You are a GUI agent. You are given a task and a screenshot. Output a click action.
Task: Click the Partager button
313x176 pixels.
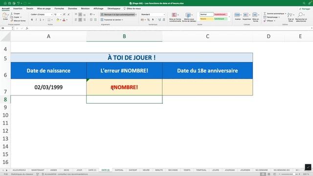(305, 9)
